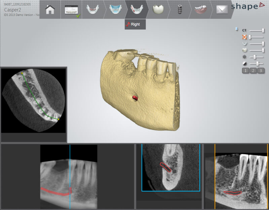Image resolution: width=269 pixels, height=210 pixels.
Task: Select view preset button 1
Action: (x=245, y=71)
